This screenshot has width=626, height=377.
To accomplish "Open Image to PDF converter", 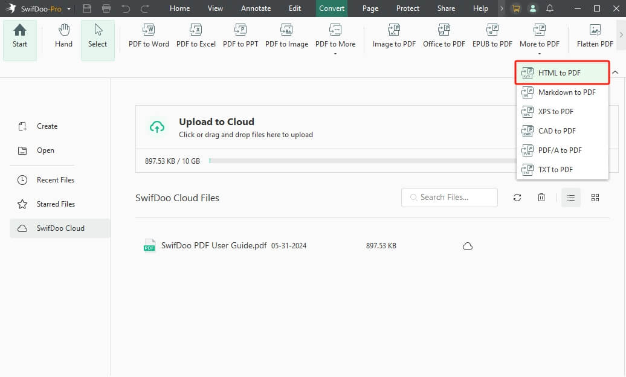I will (394, 36).
